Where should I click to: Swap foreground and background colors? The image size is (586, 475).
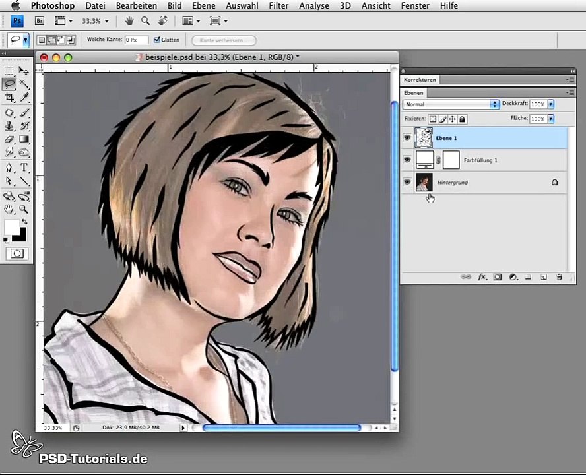point(24,222)
